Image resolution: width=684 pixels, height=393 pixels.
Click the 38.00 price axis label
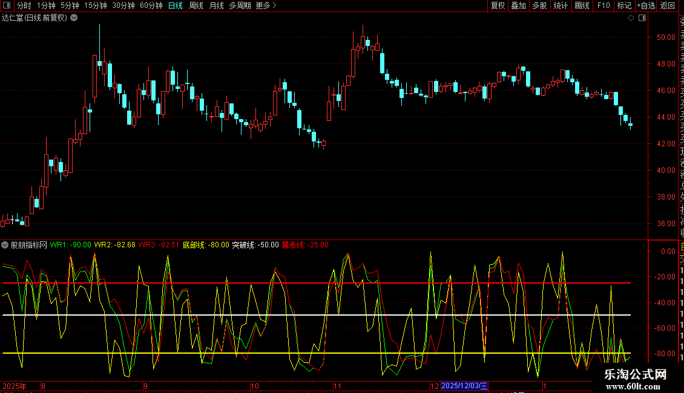pos(666,197)
